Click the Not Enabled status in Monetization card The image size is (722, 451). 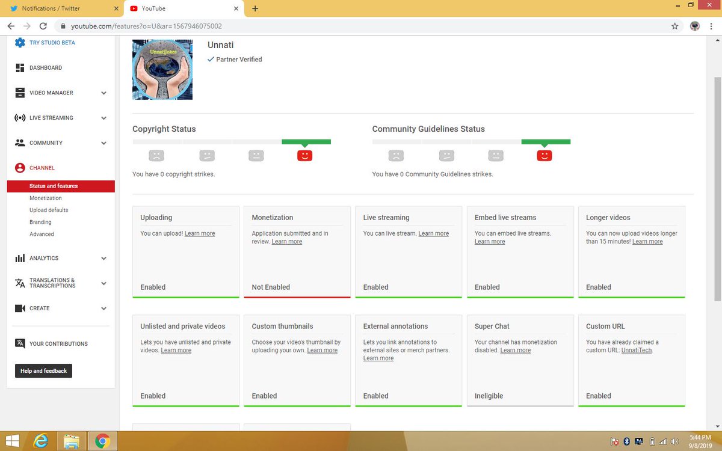click(x=271, y=287)
